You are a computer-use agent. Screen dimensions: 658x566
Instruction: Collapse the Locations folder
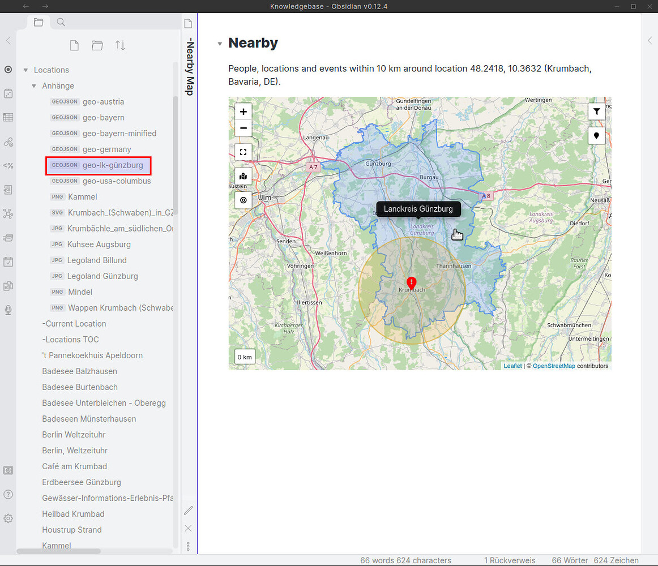pyautogui.click(x=25, y=70)
